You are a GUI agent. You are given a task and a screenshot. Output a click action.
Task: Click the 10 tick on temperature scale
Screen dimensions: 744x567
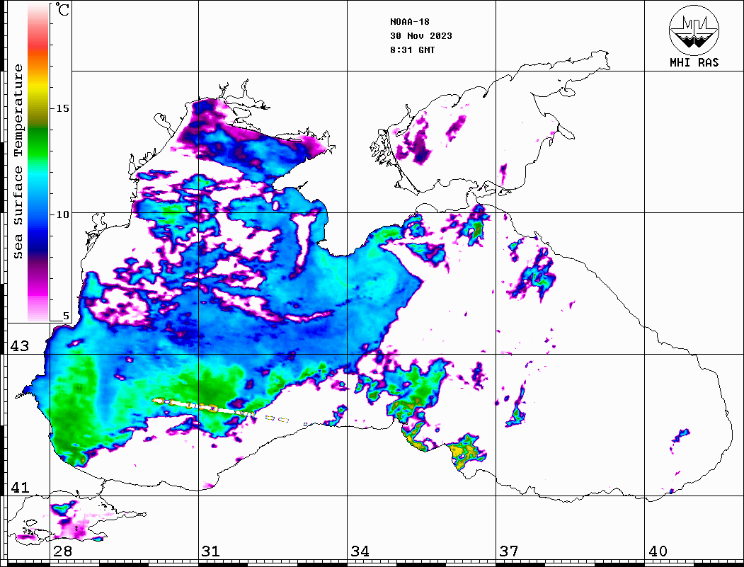(x=62, y=214)
